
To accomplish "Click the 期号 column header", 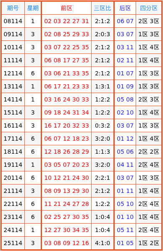I will (13, 8).
